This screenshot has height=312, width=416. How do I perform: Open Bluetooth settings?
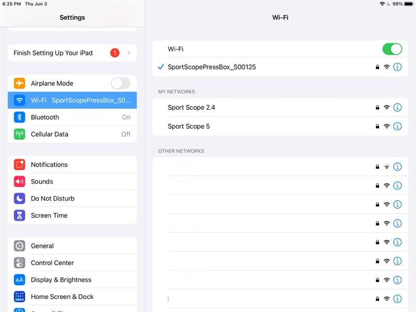[x=72, y=118]
